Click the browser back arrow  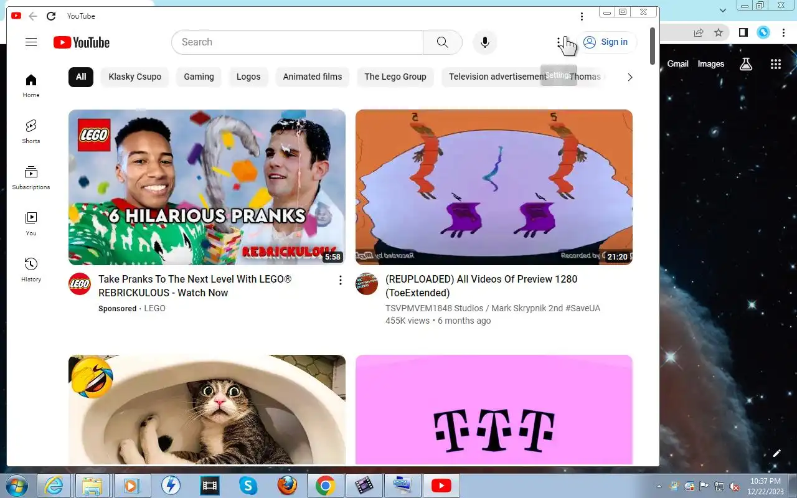[32, 16]
